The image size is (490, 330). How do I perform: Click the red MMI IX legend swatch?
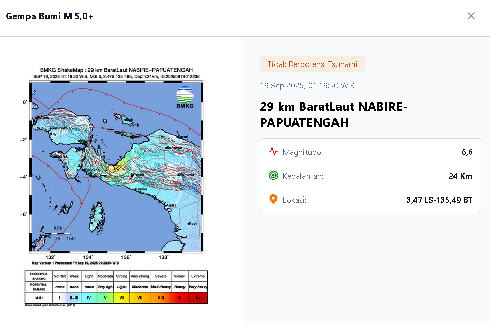point(179,298)
